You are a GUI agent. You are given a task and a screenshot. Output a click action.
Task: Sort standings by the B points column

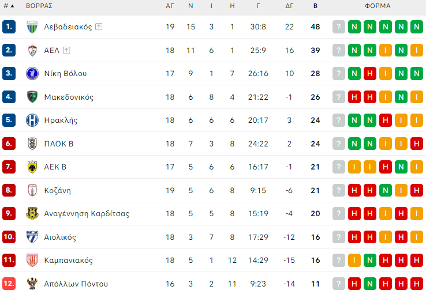pyautogui.click(x=315, y=6)
